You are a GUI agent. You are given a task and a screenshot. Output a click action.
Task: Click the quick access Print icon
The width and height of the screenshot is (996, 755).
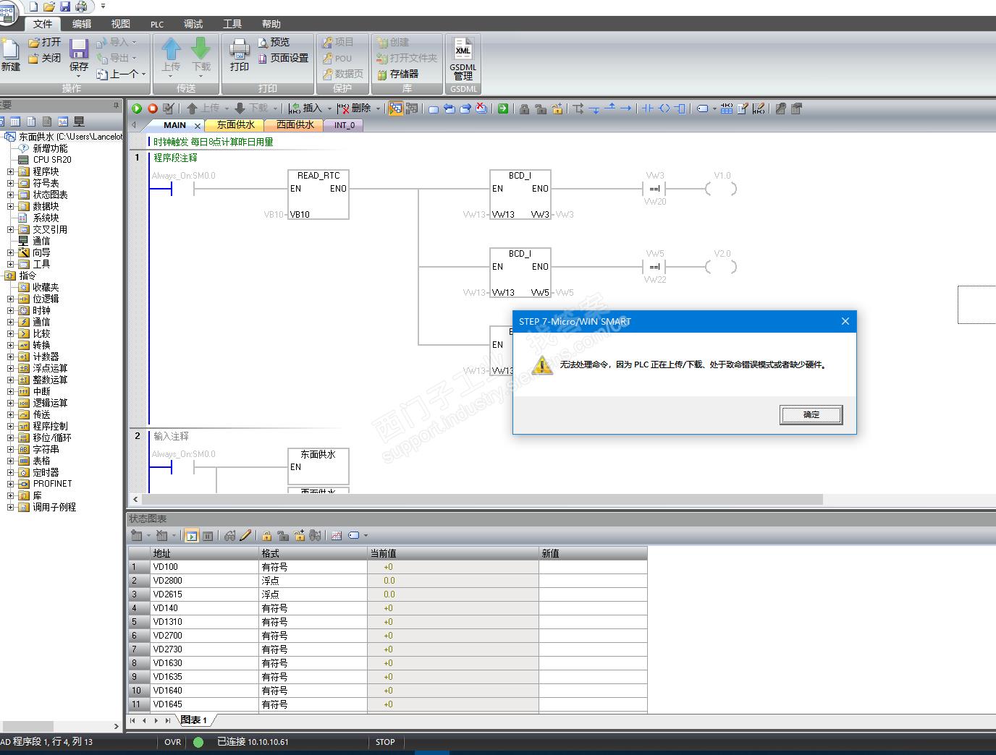coord(80,7)
